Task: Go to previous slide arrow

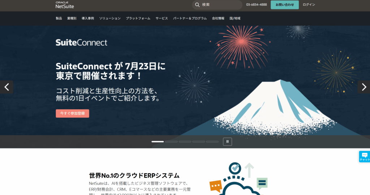Action: 7,87
